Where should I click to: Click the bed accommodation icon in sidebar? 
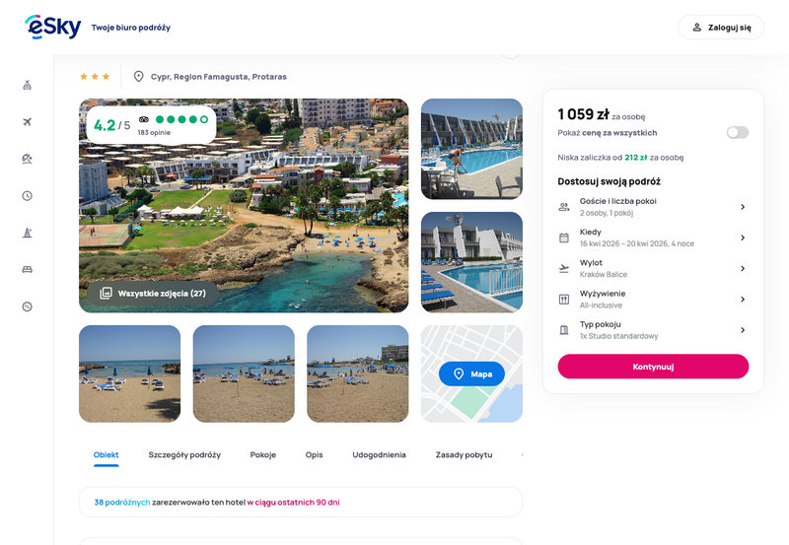click(x=28, y=269)
